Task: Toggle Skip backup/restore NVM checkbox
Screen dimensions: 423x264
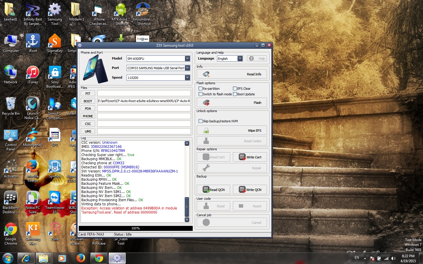Action: tap(200, 121)
